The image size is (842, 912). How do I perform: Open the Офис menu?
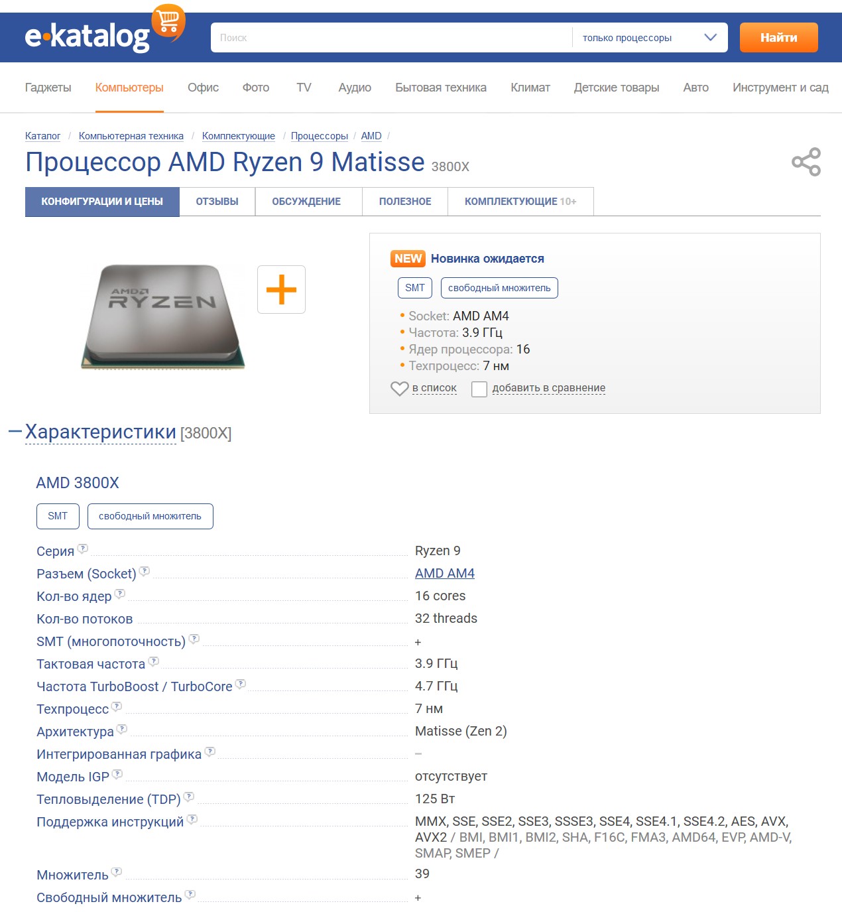203,88
